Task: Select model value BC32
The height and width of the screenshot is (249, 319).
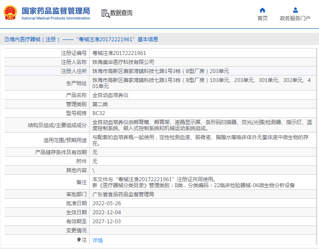Action: coord(99,113)
